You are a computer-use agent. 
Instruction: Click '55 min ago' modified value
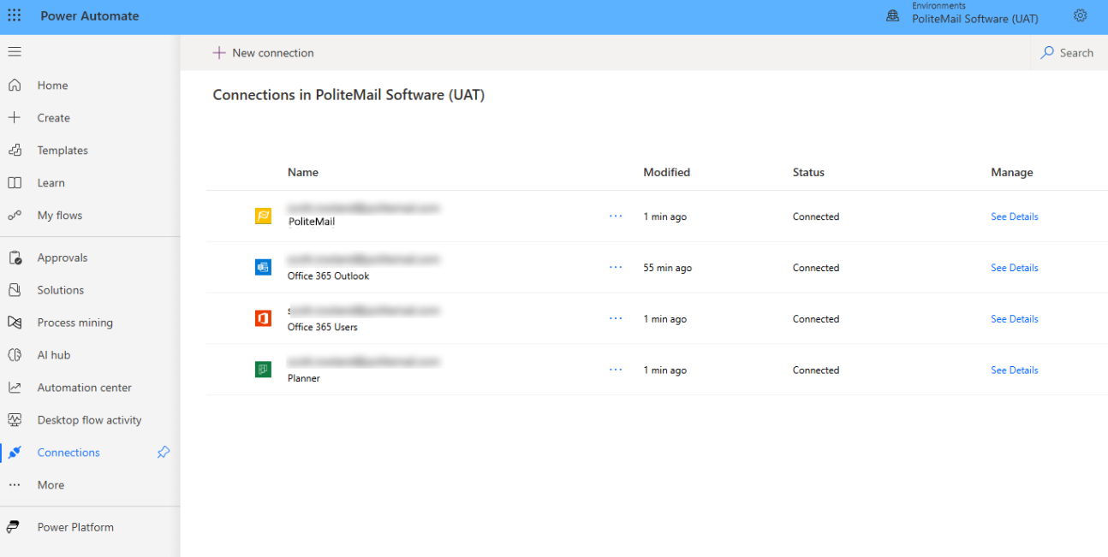click(x=668, y=268)
